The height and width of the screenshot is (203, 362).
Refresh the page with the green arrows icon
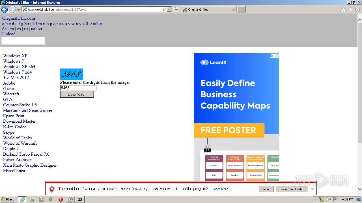[176, 10]
